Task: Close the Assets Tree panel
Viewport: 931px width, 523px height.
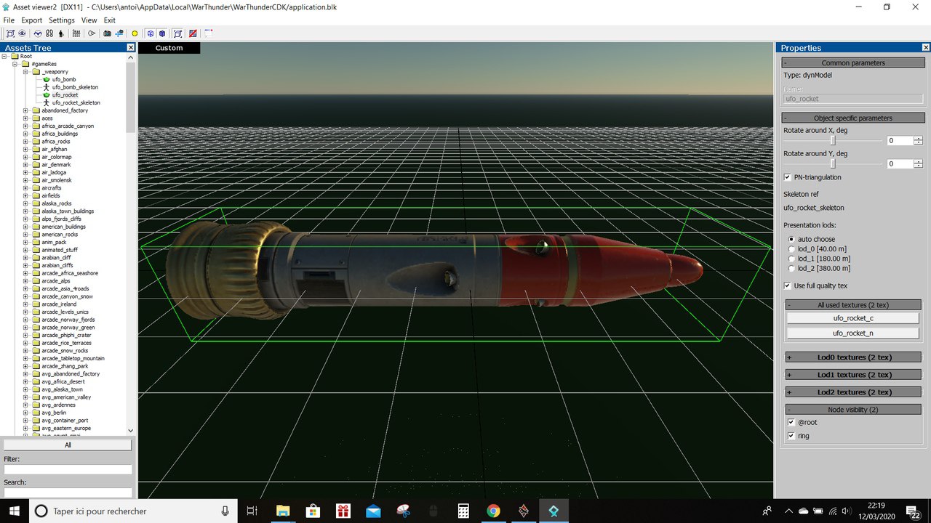Action: tap(130, 47)
